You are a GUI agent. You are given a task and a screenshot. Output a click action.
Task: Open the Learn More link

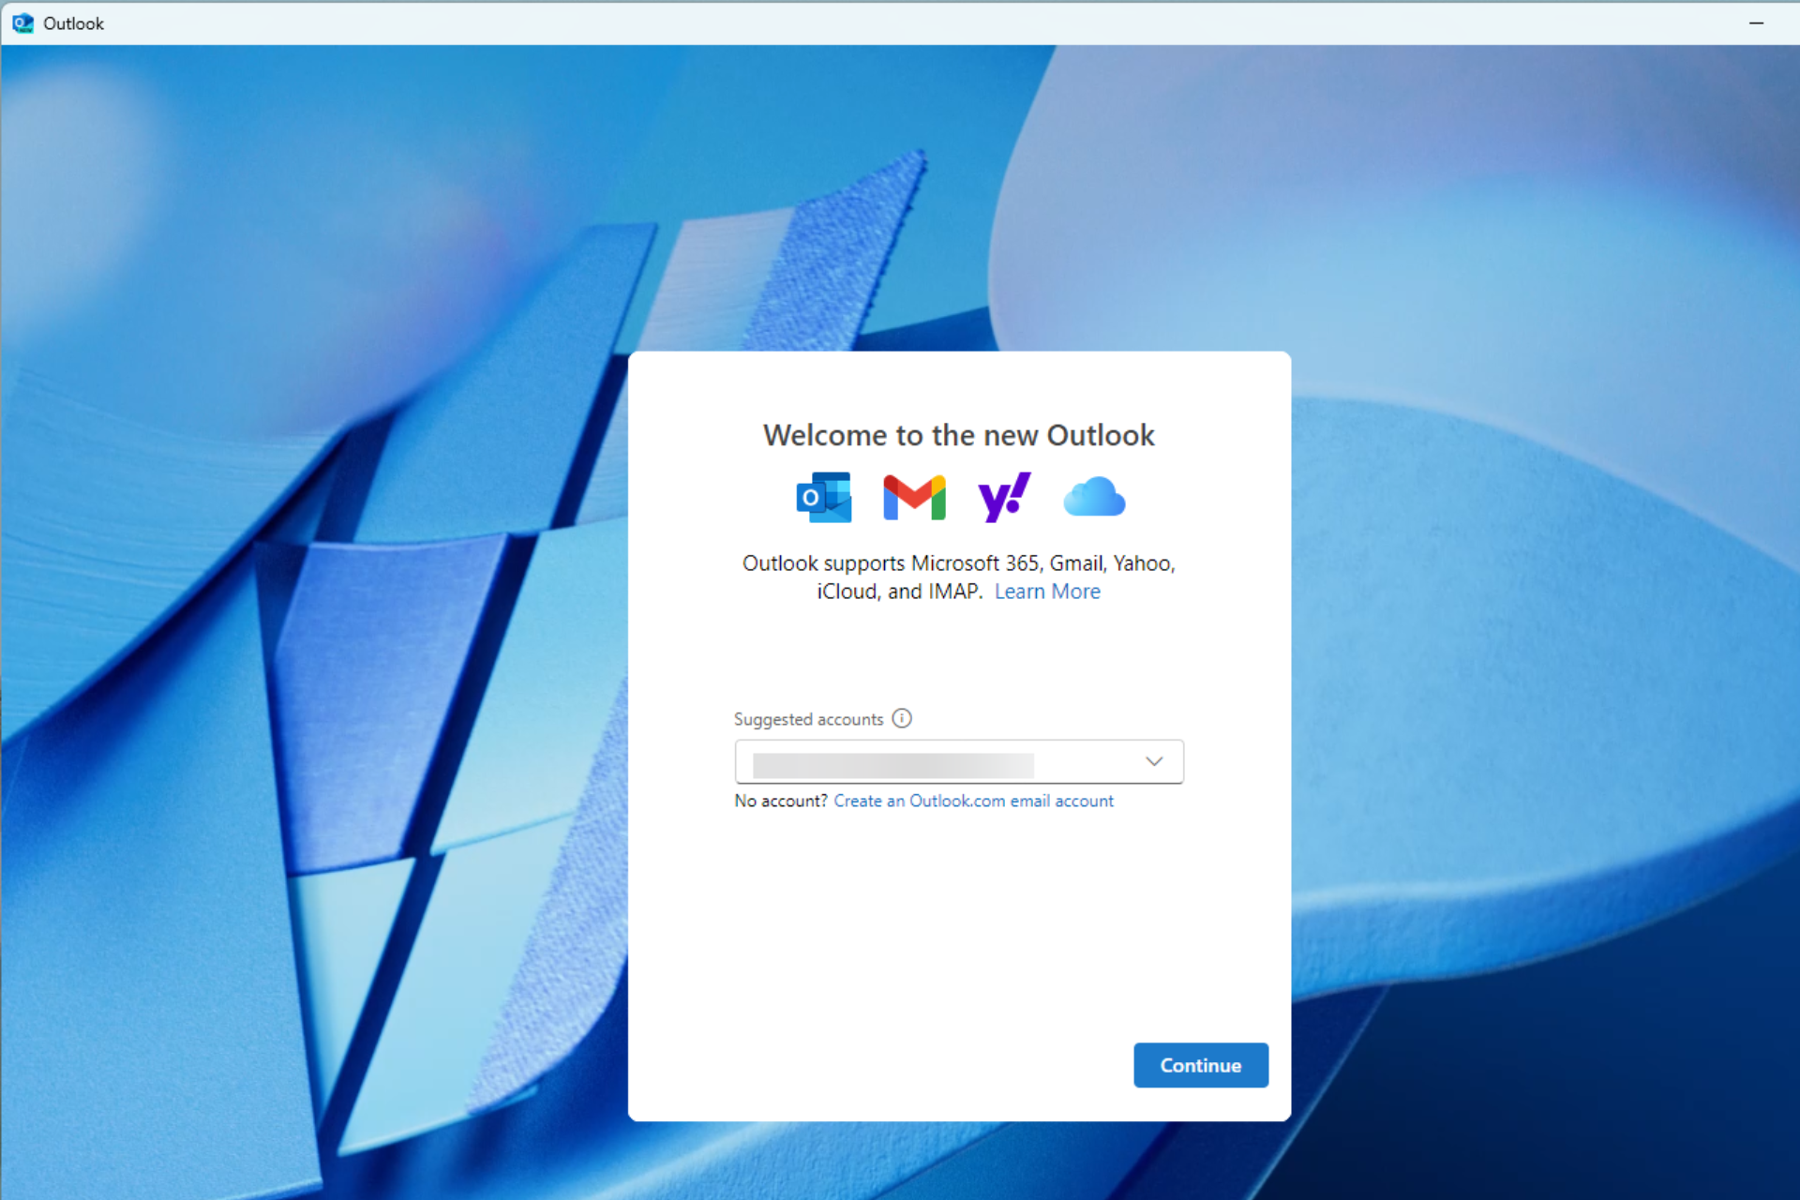pyautogui.click(x=1047, y=592)
